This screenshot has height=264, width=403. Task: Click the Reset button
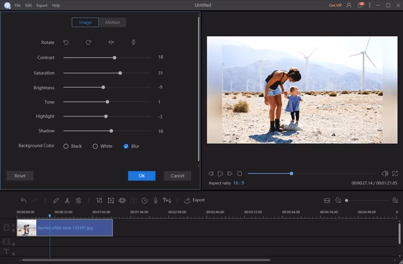[x=20, y=176]
